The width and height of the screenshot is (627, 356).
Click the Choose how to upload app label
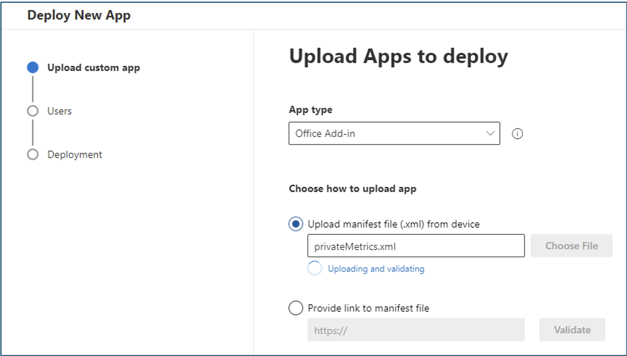pos(352,189)
